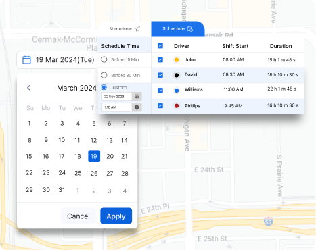Toggle the select-all drivers checkbox
This screenshot has width=316, height=250.
[160, 46]
